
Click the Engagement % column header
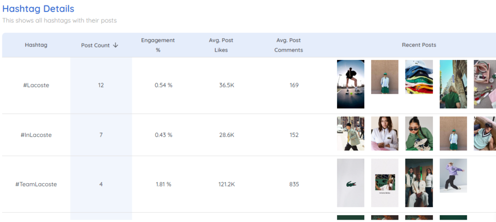coord(158,45)
